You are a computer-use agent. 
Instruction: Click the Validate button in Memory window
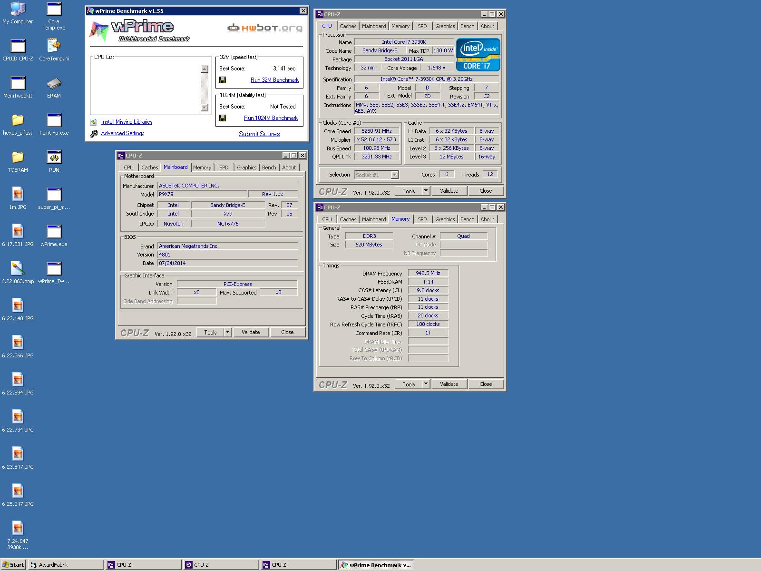pyautogui.click(x=449, y=384)
